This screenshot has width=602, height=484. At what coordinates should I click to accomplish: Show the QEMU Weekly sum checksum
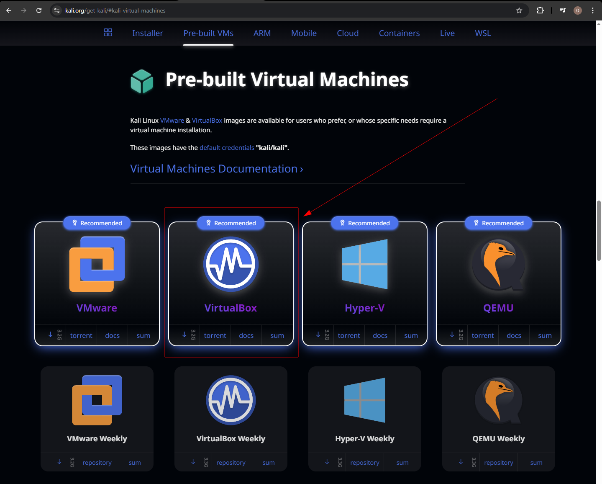coord(536,463)
